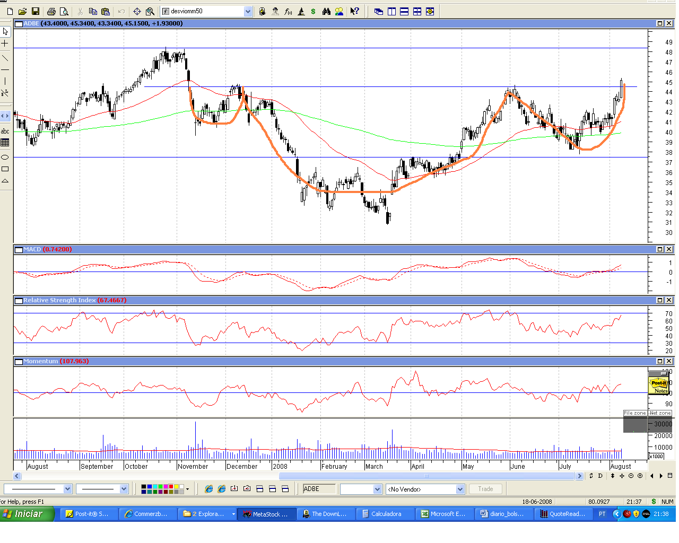The width and height of the screenshot is (679, 543).
Task: Select the vertical line tool
Action: [5, 81]
